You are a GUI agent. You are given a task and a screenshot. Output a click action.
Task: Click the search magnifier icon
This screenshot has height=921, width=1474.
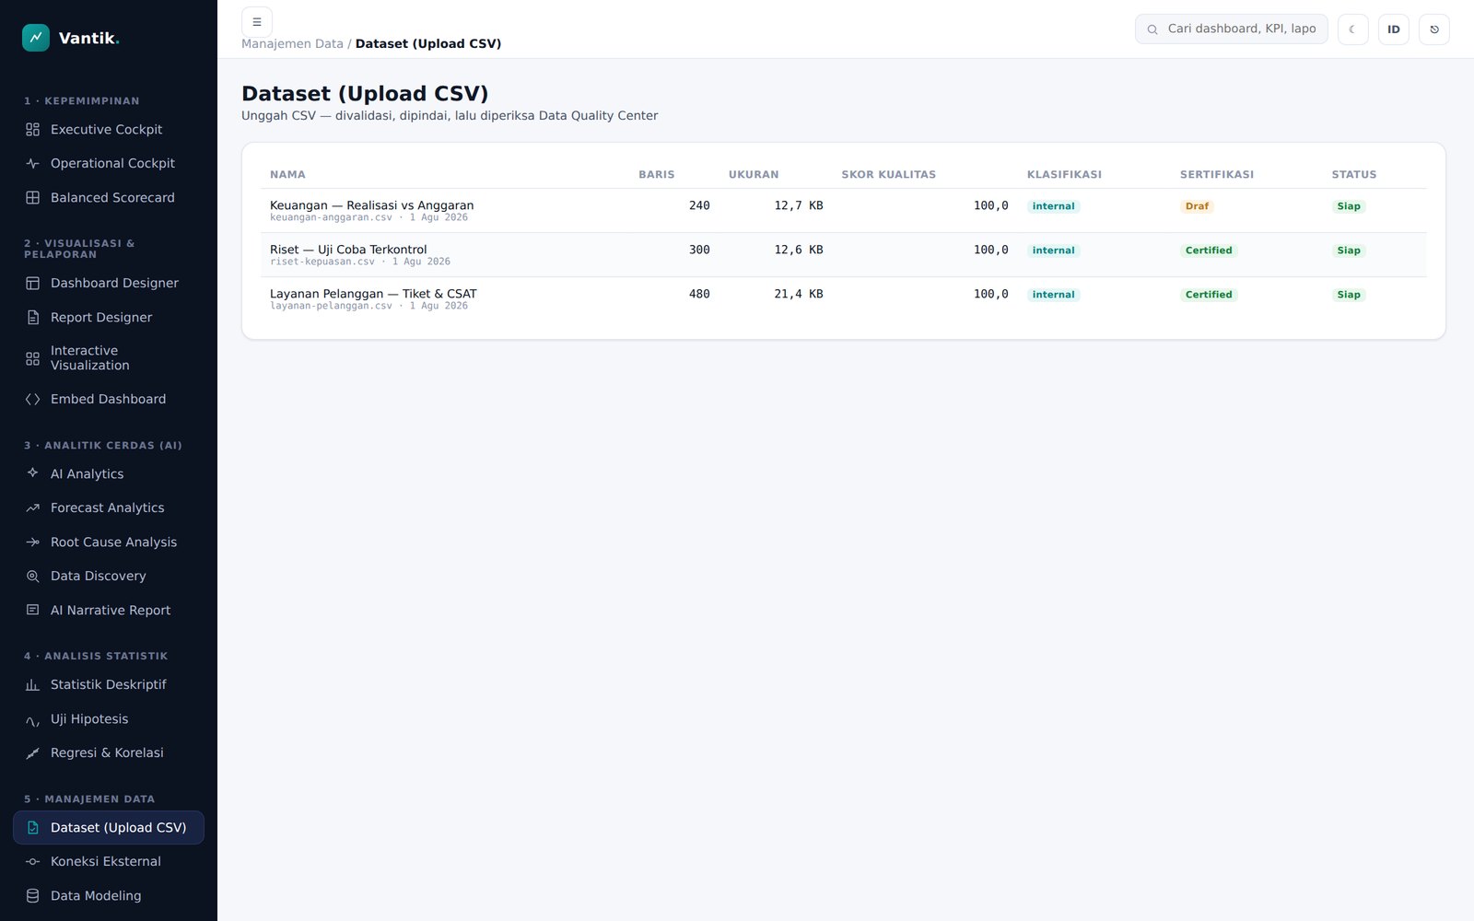[x=1152, y=29]
